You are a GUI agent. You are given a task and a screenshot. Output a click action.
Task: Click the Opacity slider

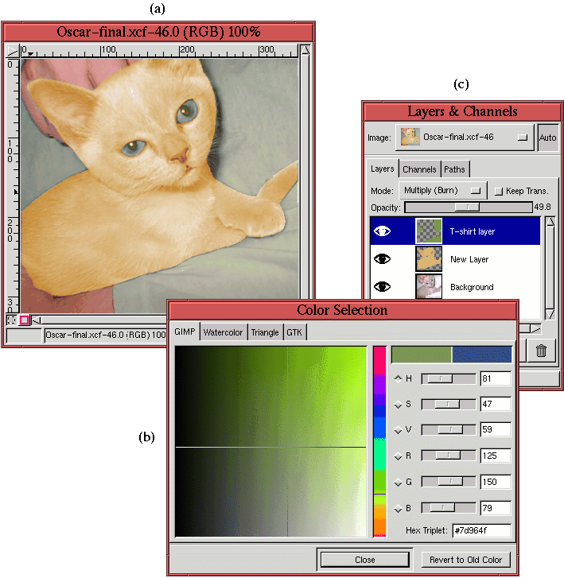pos(468,207)
